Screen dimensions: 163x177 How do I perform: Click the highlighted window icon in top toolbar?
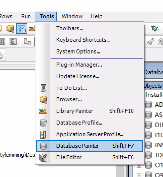click(x=22, y=28)
